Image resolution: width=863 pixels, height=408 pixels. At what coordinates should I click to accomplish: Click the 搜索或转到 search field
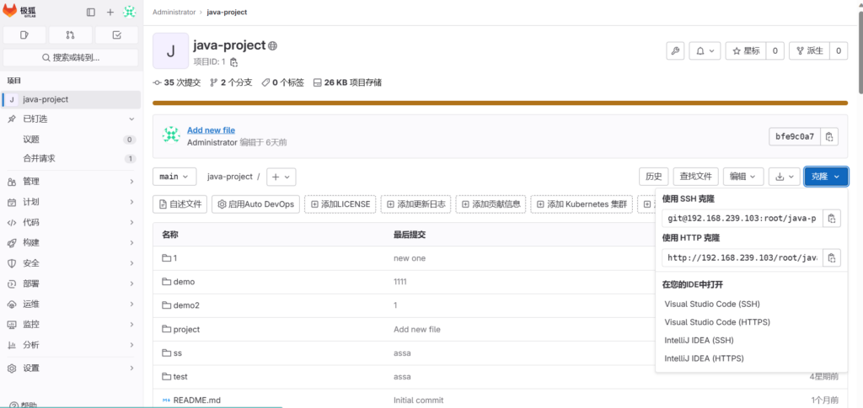[x=71, y=58]
